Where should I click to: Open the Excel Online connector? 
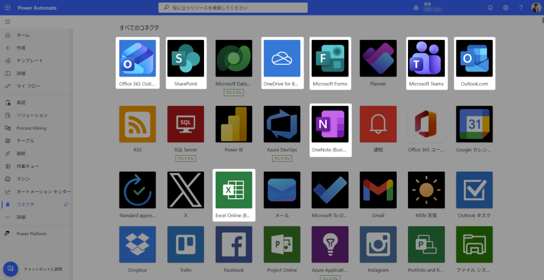tap(234, 190)
